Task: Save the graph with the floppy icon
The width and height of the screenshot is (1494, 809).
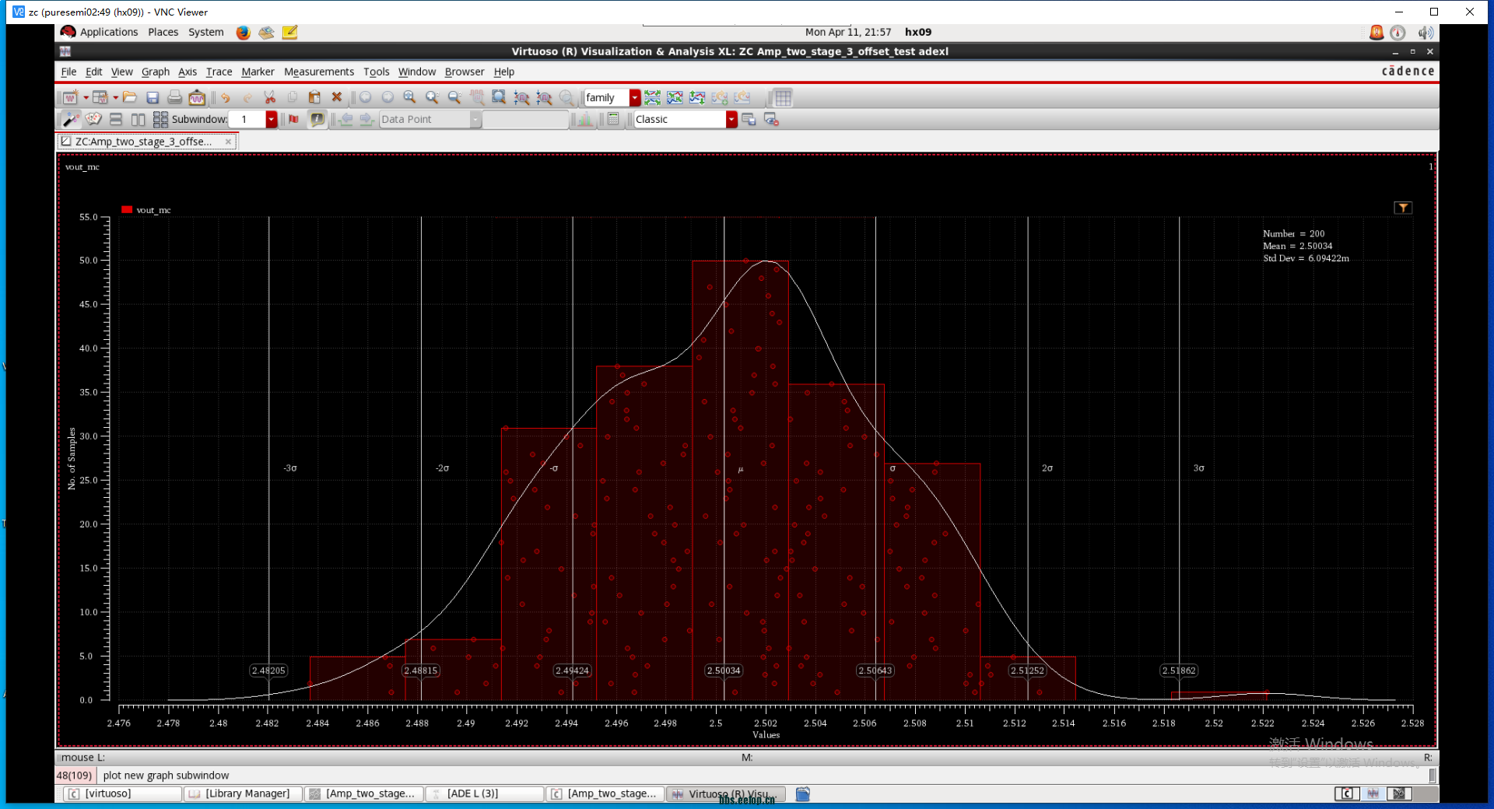Action: pyautogui.click(x=153, y=97)
